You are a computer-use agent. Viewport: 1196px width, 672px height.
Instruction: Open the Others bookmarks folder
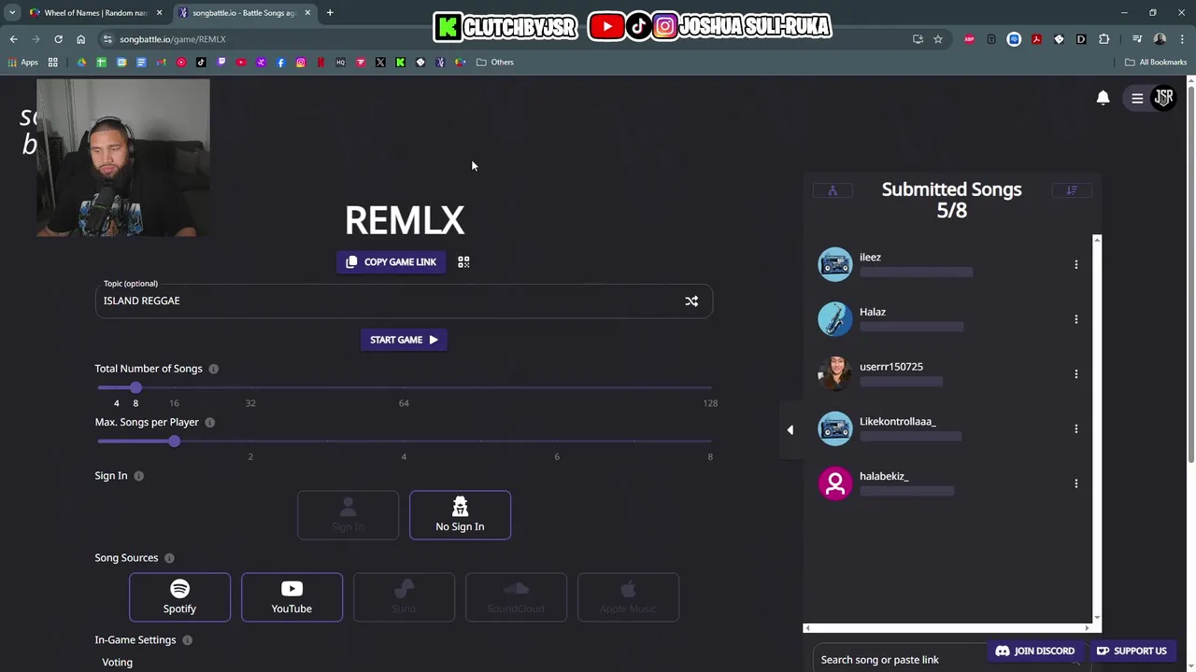click(495, 63)
